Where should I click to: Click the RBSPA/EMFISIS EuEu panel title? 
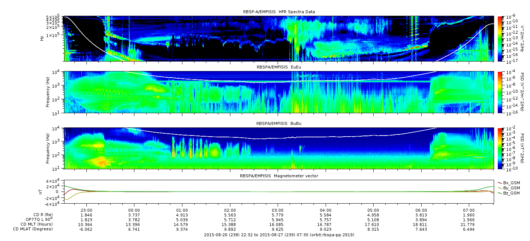[x=279, y=68]
